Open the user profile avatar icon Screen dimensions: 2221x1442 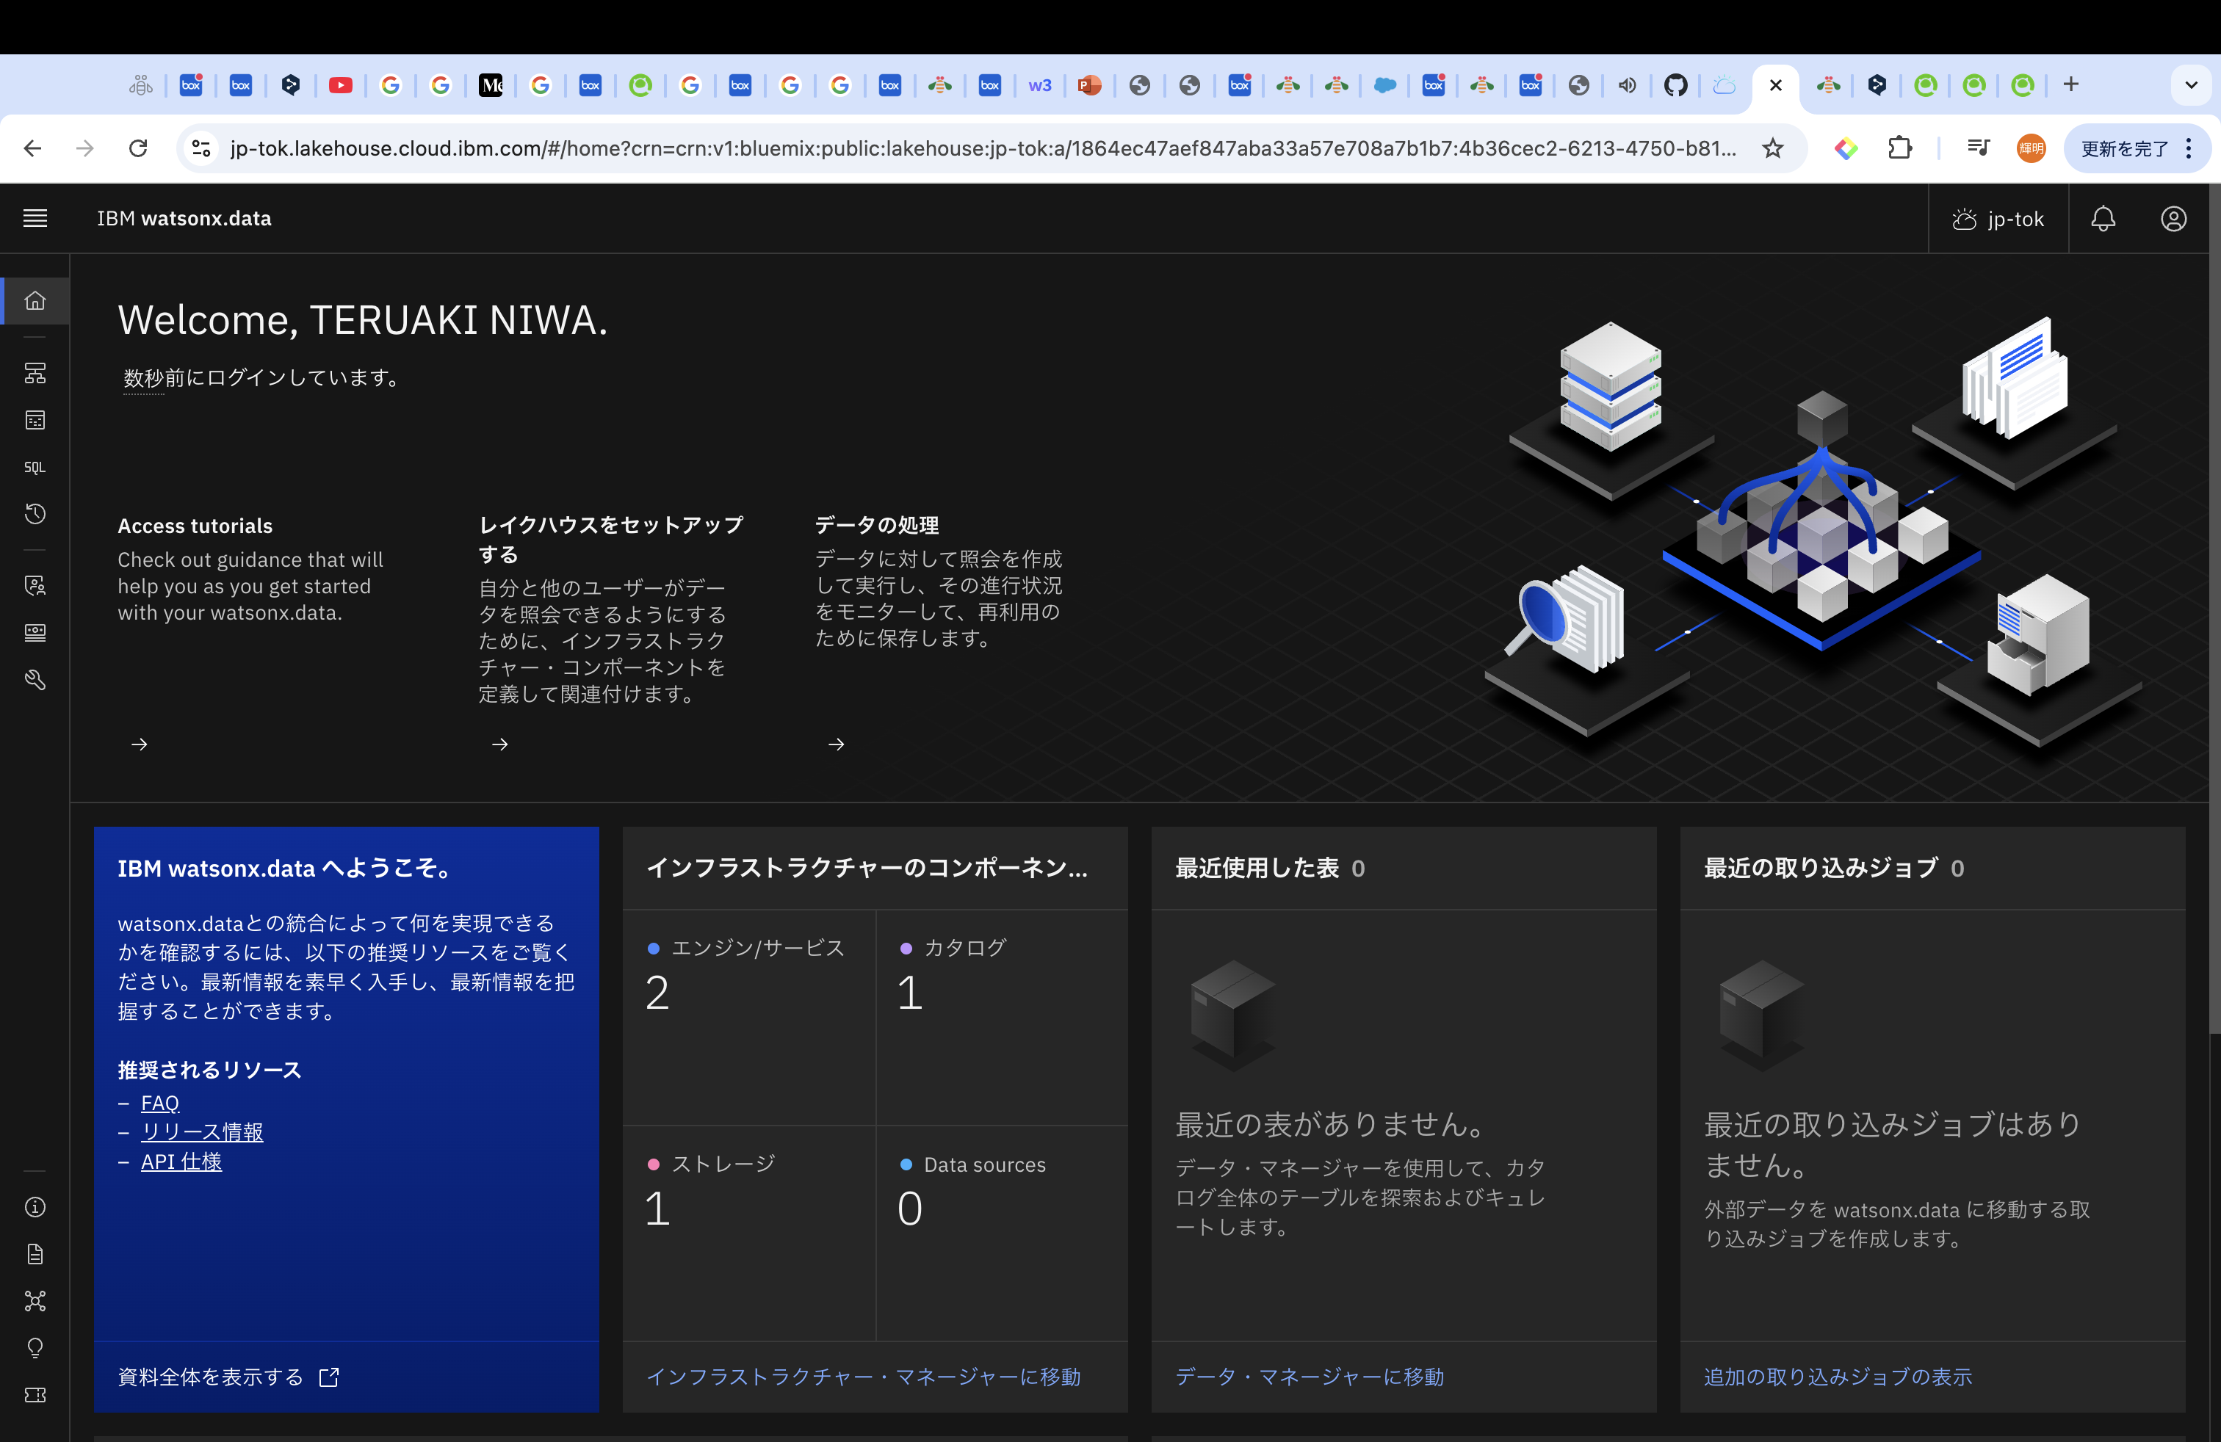point(2173,218)
